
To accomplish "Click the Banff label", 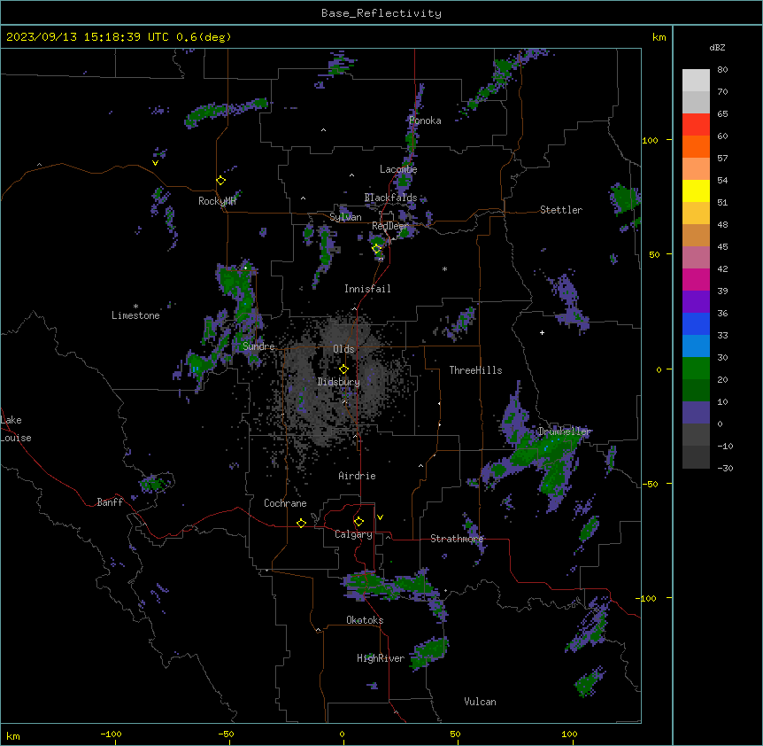I will [x=110, y=502].
